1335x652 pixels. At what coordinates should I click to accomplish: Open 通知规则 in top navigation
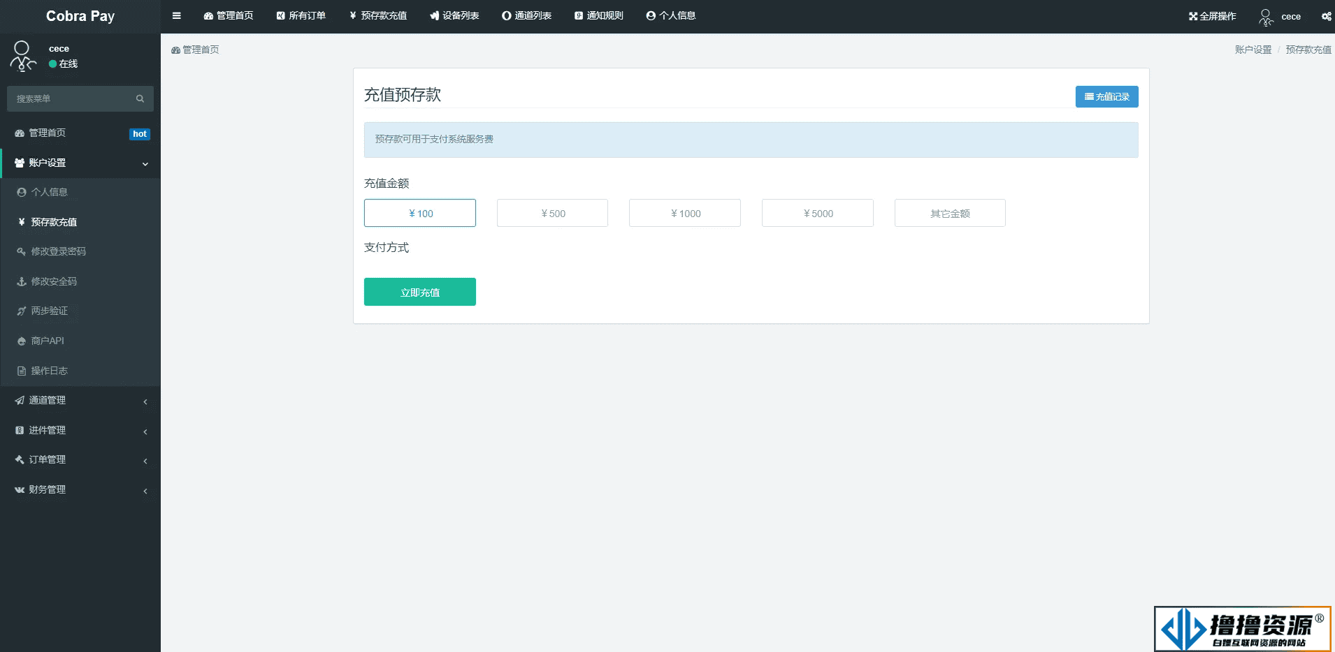pos(599,16)
